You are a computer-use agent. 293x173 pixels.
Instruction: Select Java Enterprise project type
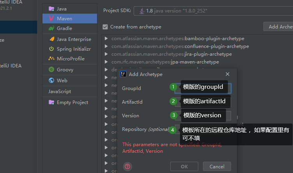click(x=70, y=39)
